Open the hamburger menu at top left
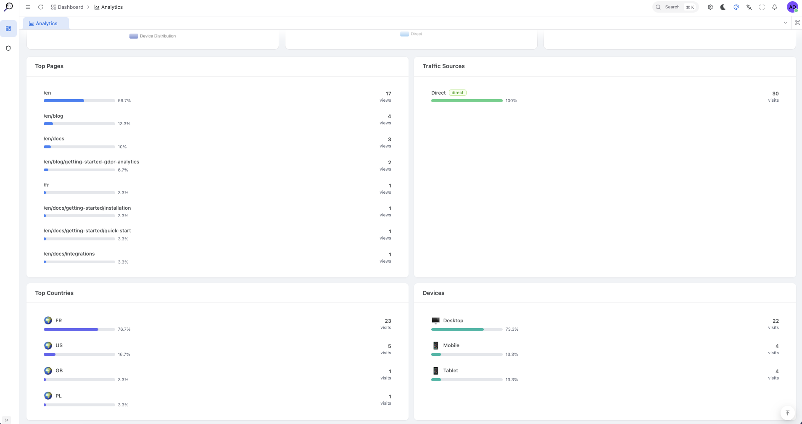The image size is (802, 424). (28, 7)
